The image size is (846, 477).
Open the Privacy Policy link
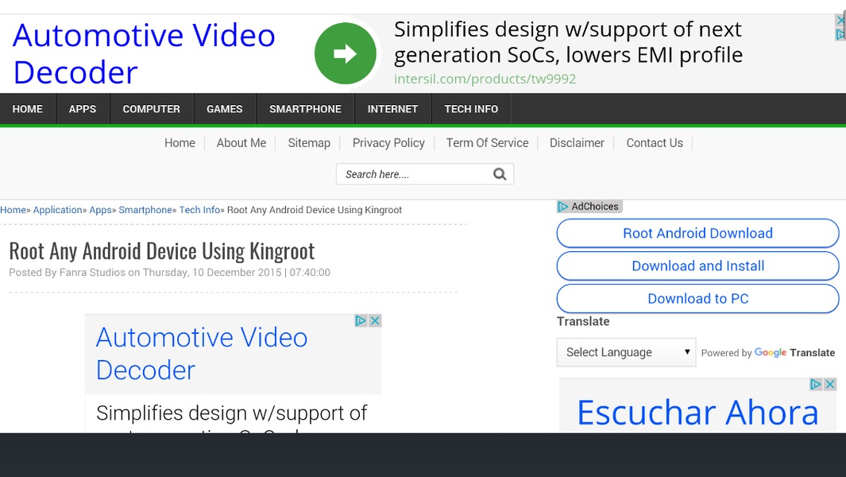point(388,143)
